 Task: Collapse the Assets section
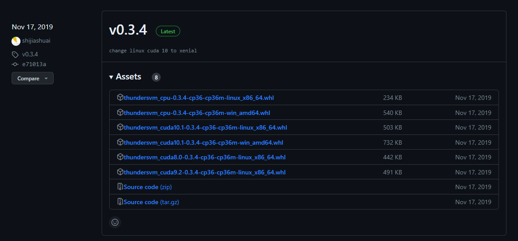coord(125,77)
